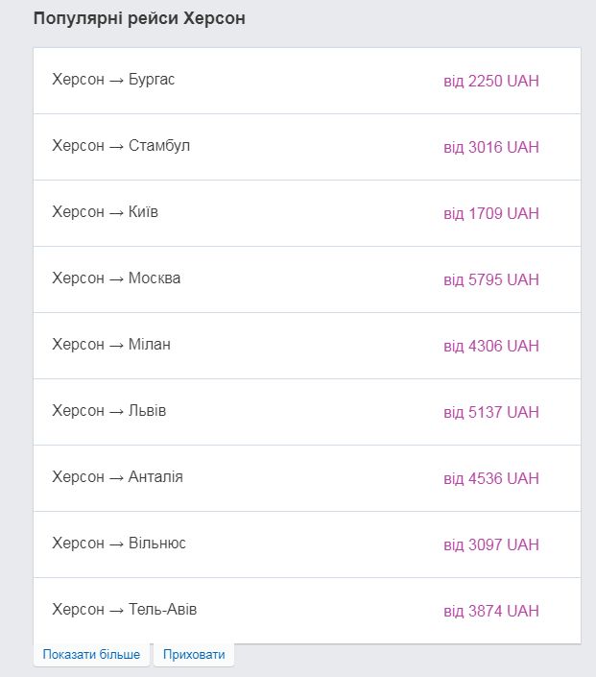
Task: Select the від 3097 UAH price
Action: (x=491, y=544)
